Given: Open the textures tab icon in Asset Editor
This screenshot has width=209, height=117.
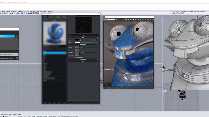Looking at the screenshot, I should [x=64, y=17].
